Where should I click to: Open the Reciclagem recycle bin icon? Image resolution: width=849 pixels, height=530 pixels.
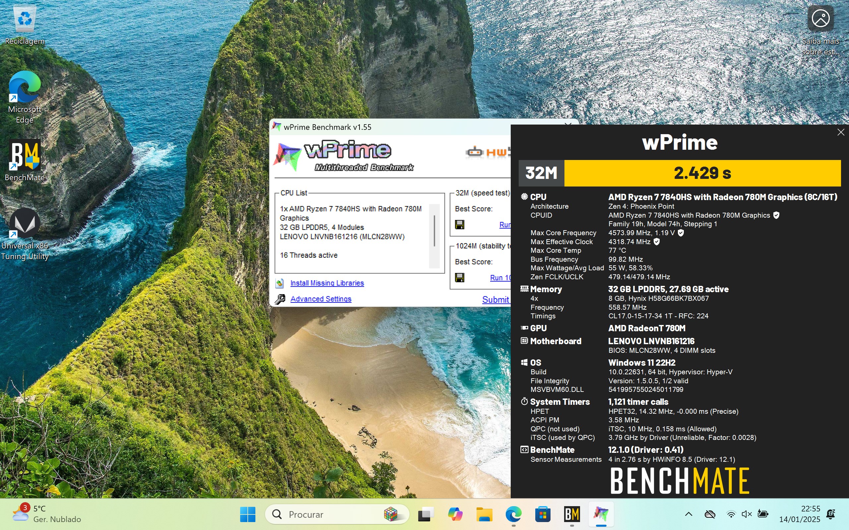click(x=25, y=25)
